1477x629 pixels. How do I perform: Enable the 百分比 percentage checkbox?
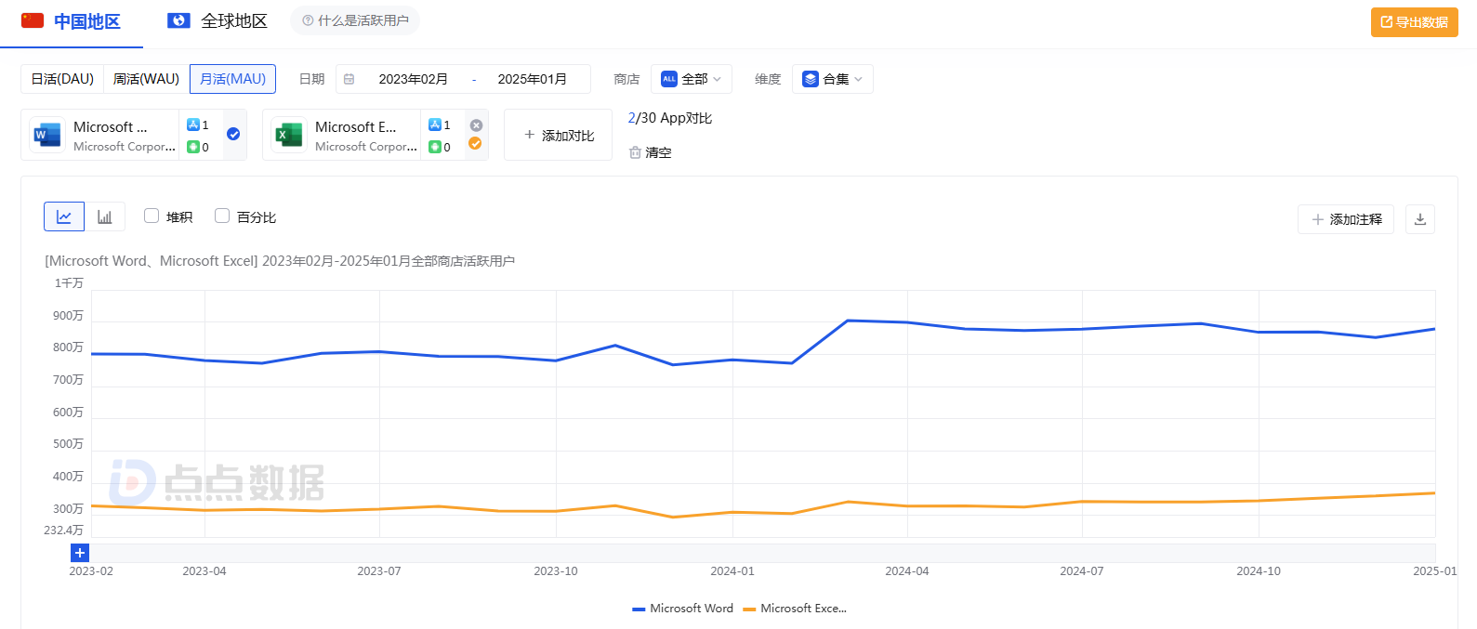(222, 216)
